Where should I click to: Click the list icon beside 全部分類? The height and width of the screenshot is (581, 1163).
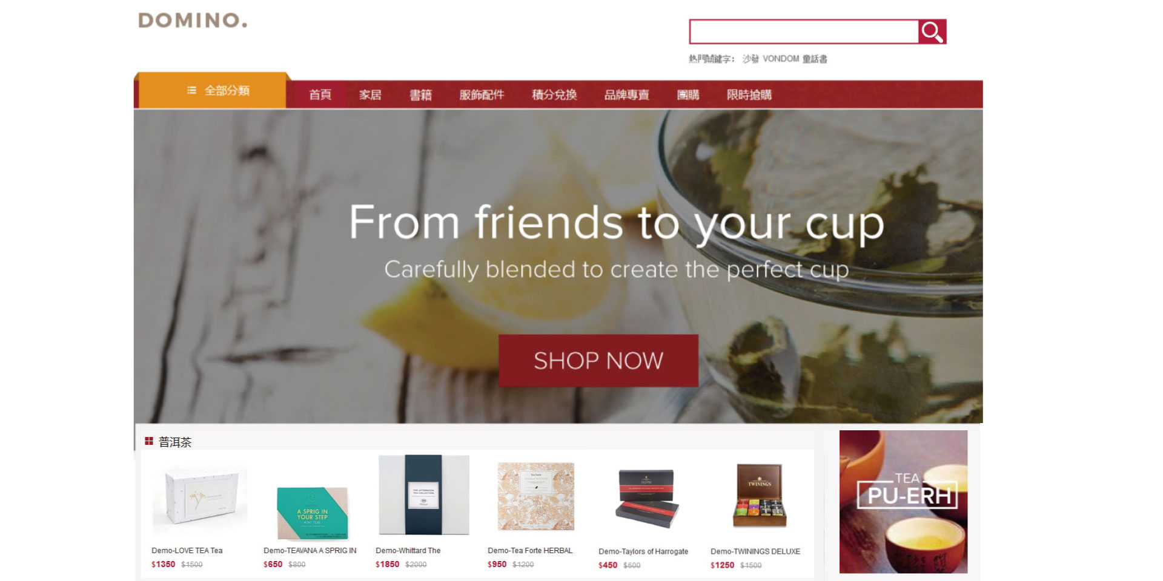coord(191,90)
